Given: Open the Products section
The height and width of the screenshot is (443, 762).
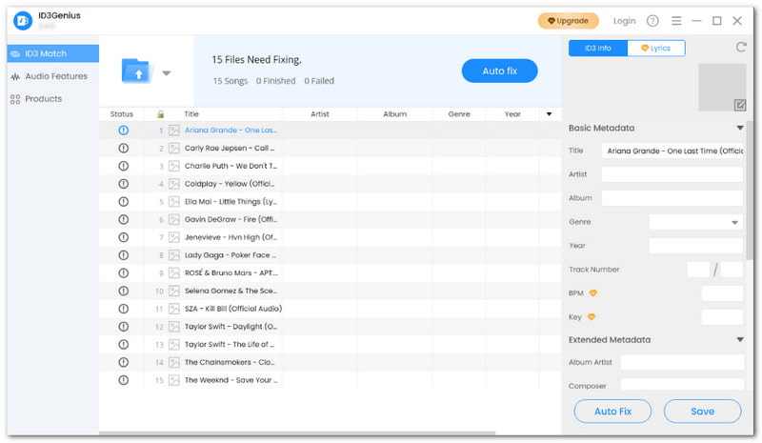Looking at the screenshot, I should pos(52,99).
